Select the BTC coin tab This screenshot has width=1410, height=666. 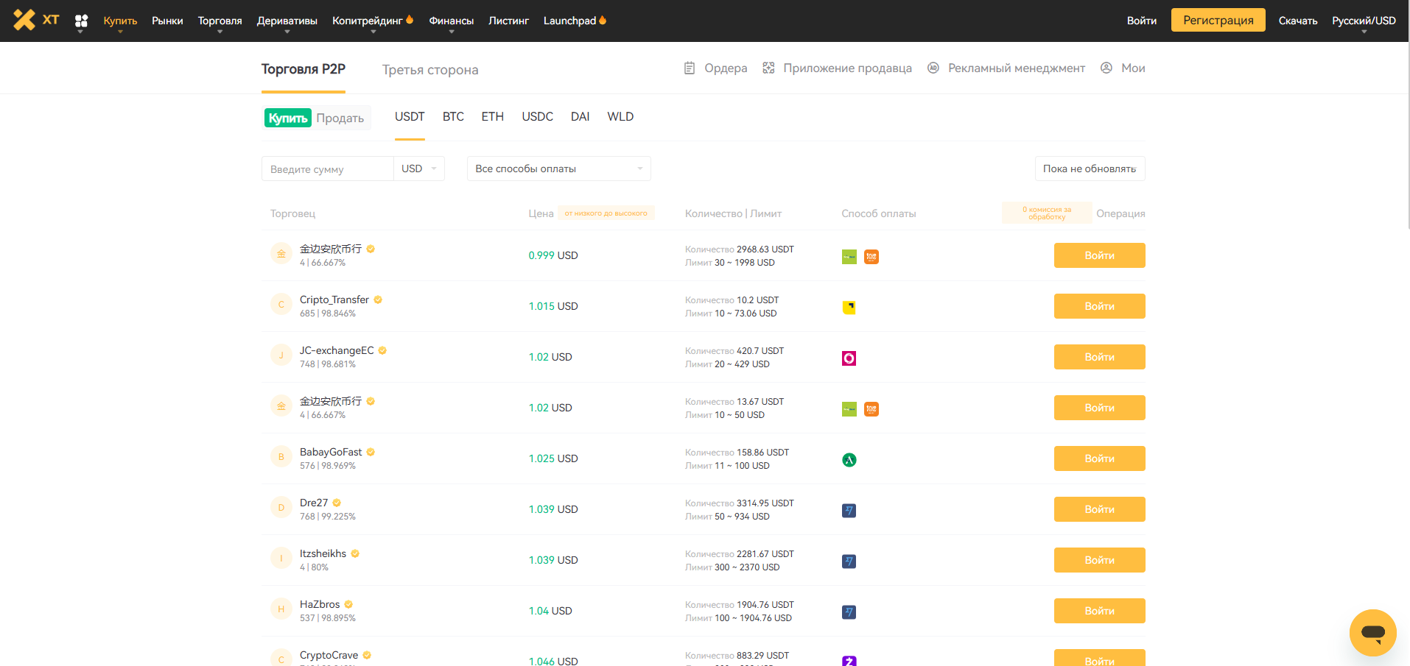tap(453, 116)
